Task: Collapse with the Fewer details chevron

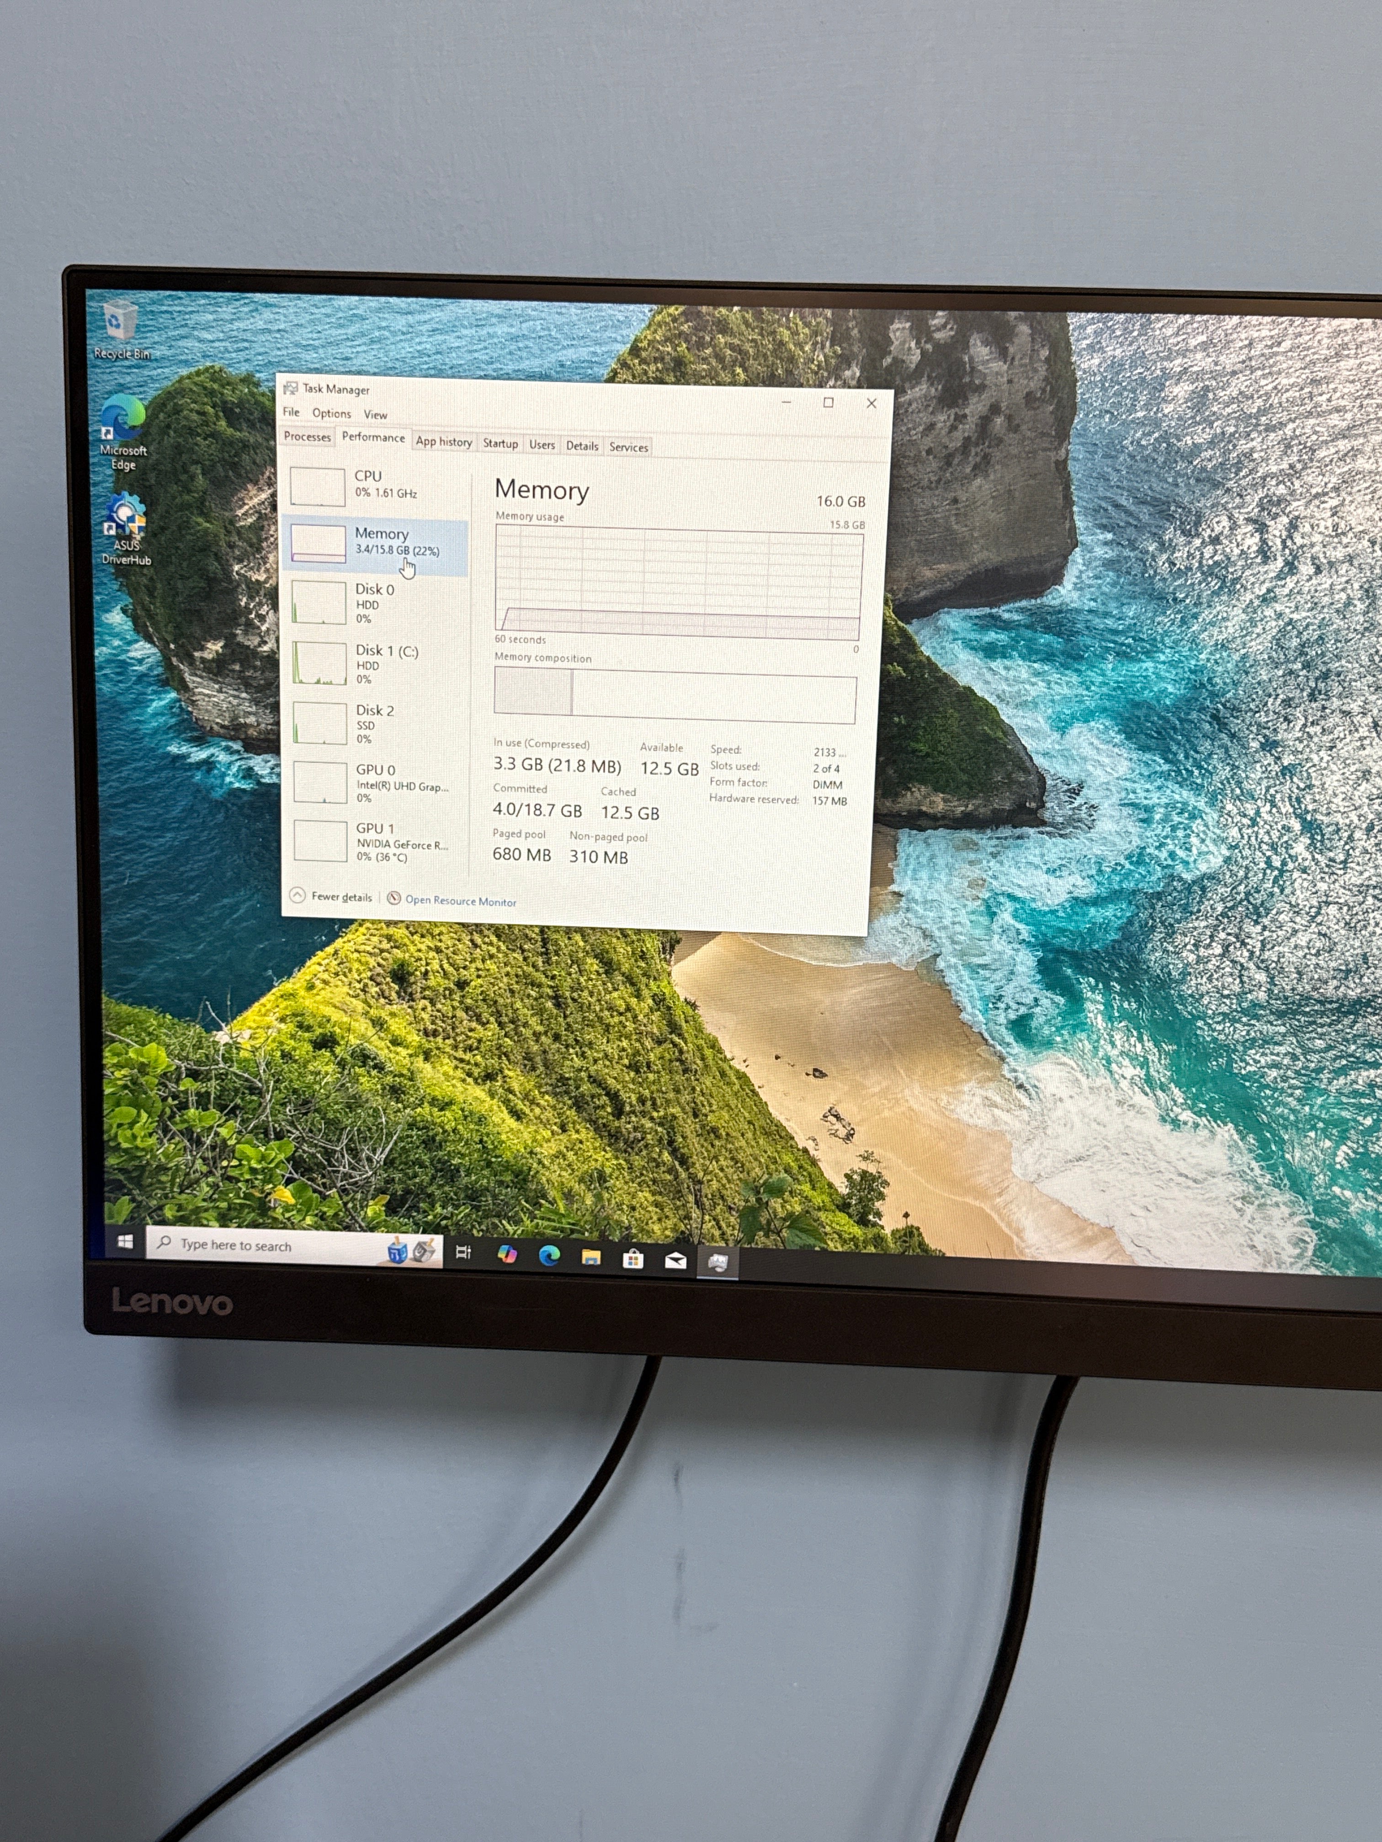Action: pyautogui.click(x=298, y=895)
